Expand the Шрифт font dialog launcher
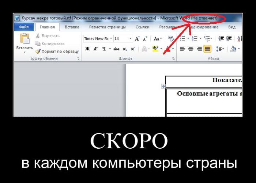The image size is (256, 183). point(173,58)
